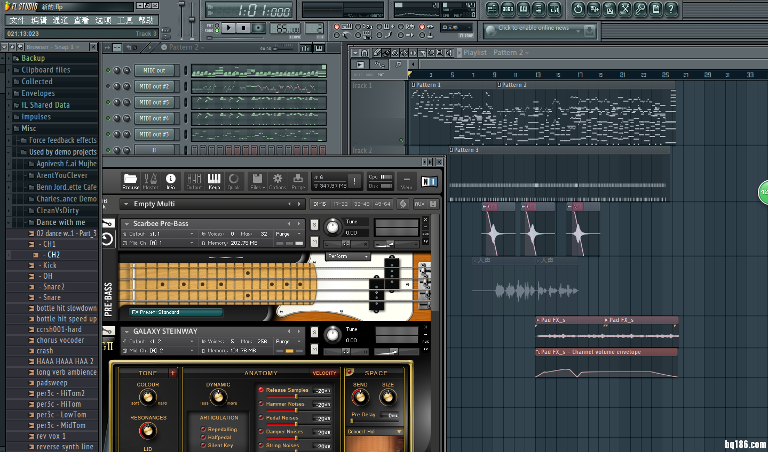Click MIDI out #4 channel button
Viewport: 768px width, 452px height.
154,118
